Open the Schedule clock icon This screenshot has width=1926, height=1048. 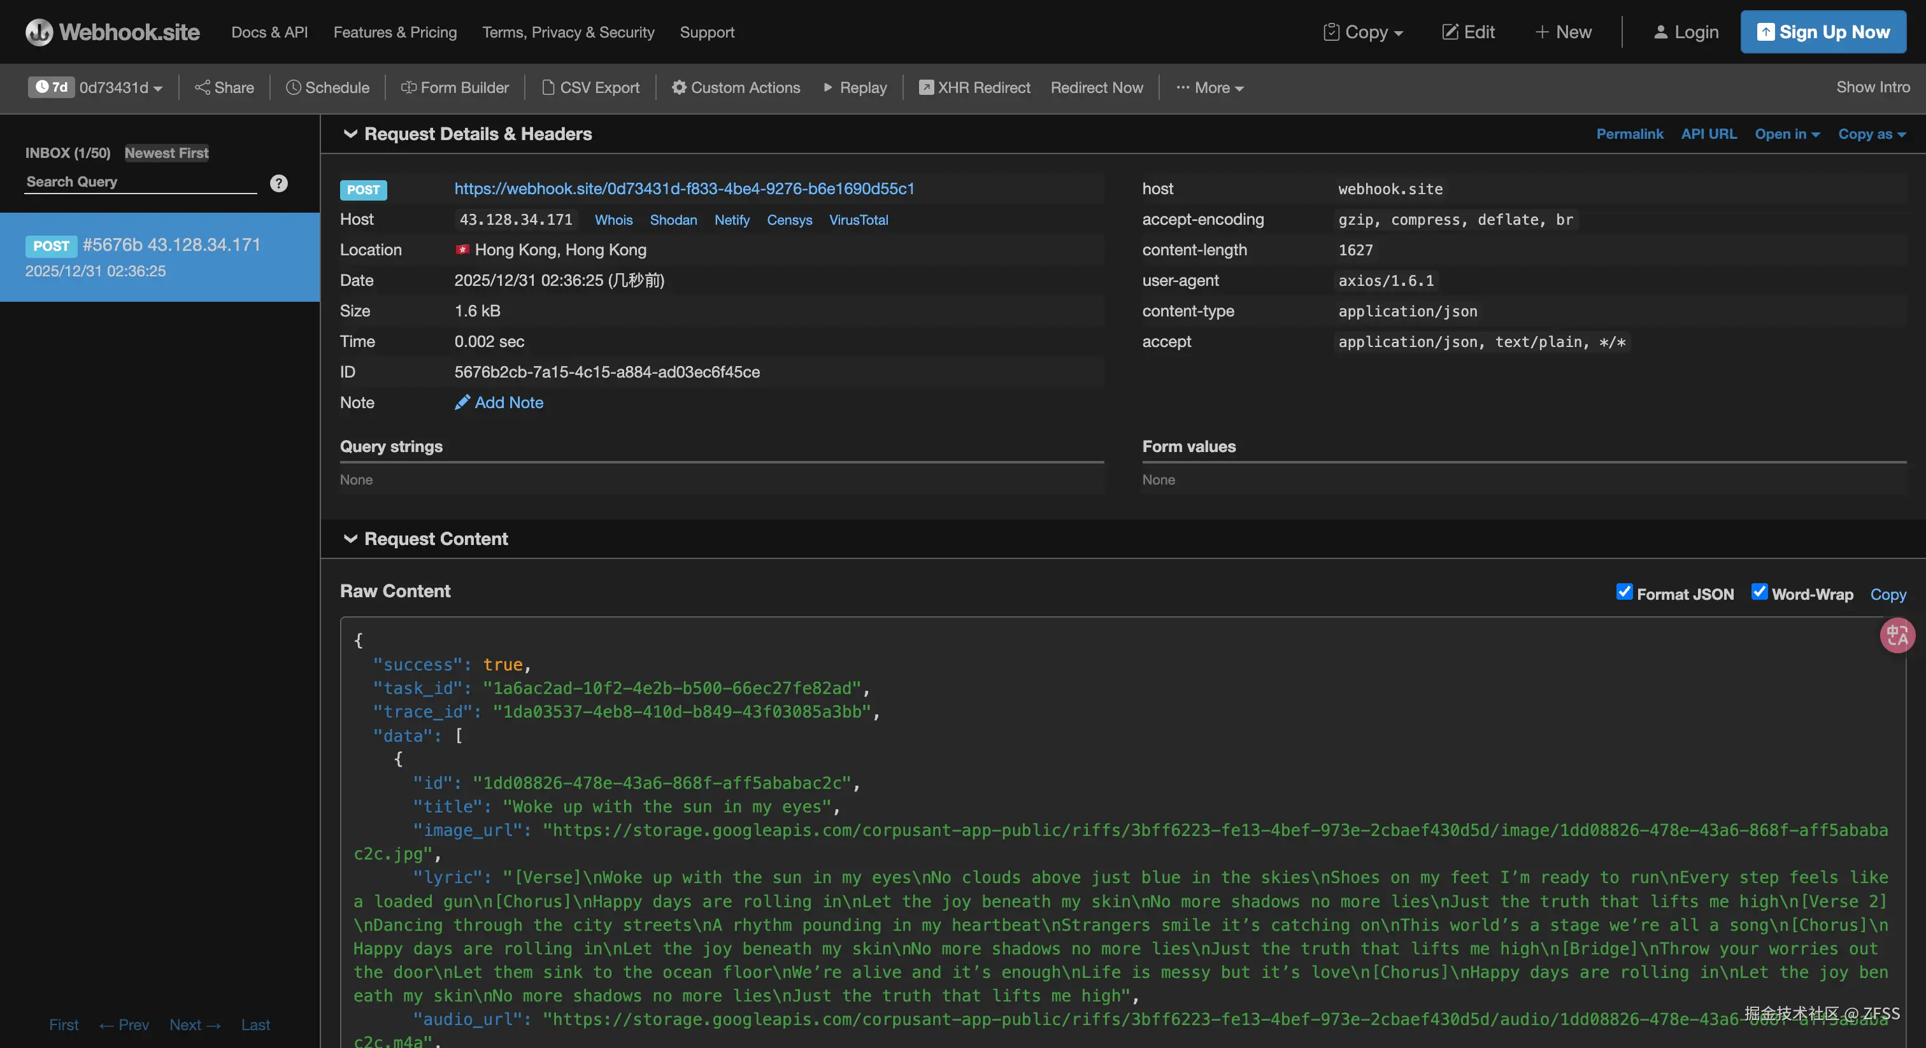pyautogui.click(x=293, y=87)
